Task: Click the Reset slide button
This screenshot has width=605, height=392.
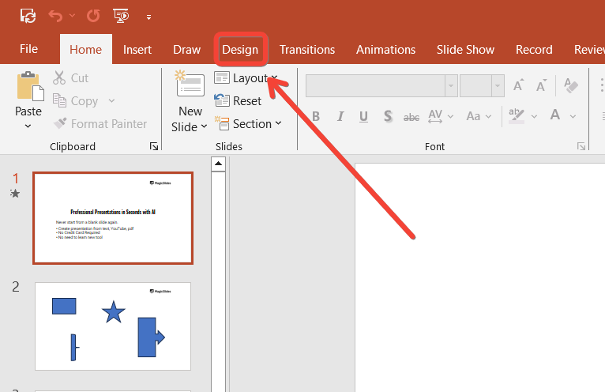Action: [x=239, y=100]
